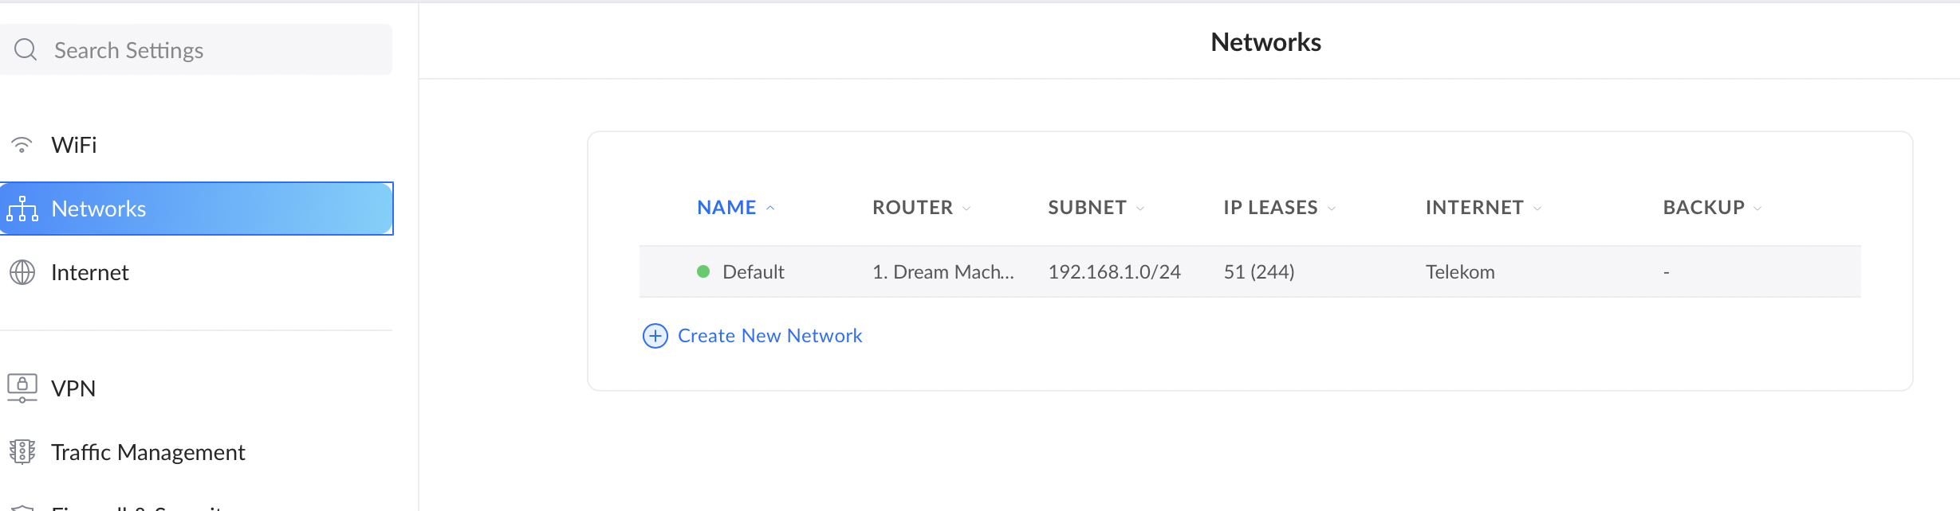Image resolution: width=1960 pixels, height=511 pixels.
Task: Click the search magnifier icon
Action: tap(25, 49)
